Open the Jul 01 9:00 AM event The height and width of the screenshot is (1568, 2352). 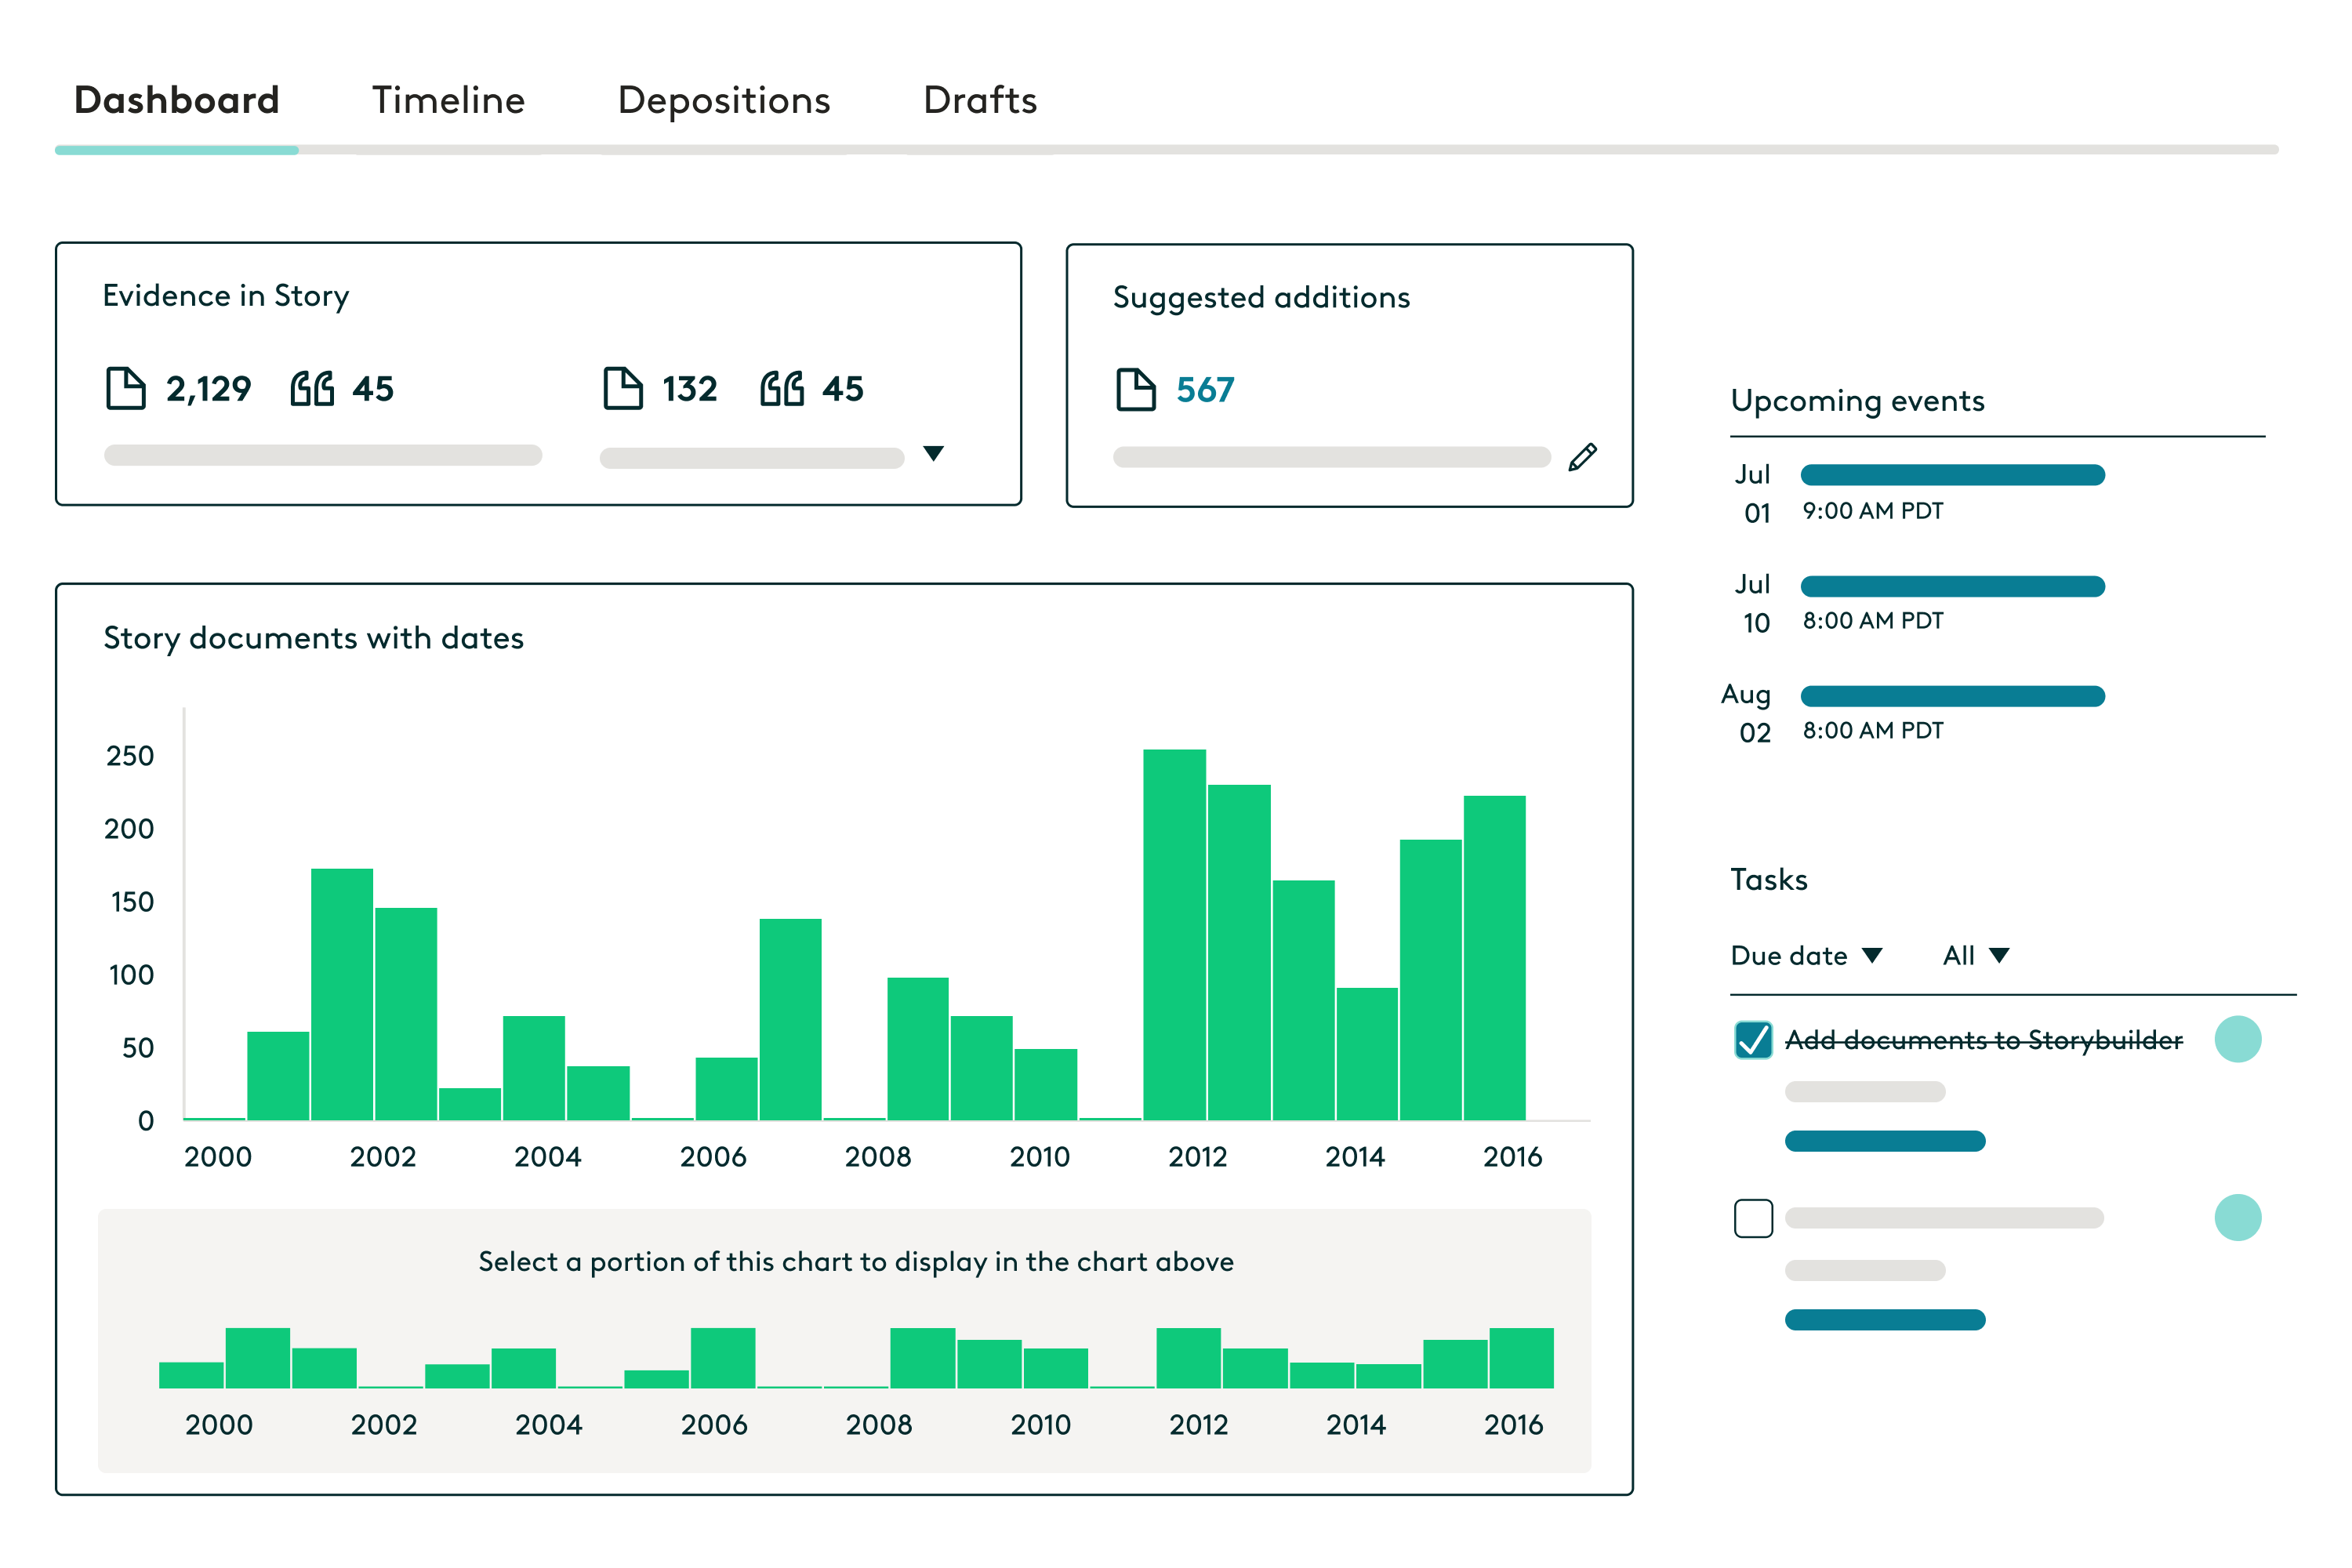(x=1952, y=475)
